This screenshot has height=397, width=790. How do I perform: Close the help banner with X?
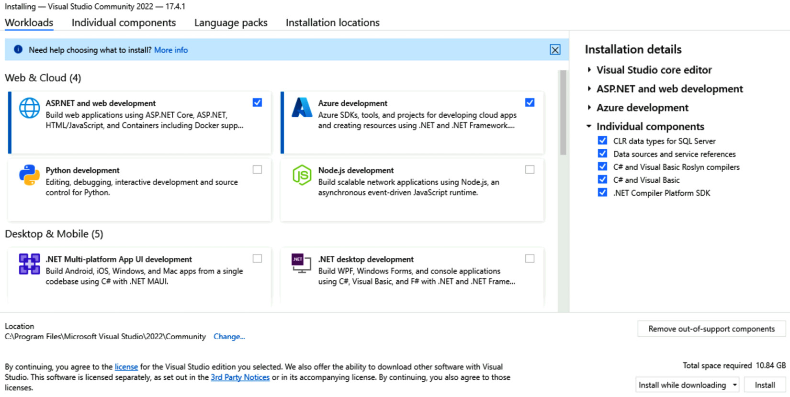coord(555,50)
